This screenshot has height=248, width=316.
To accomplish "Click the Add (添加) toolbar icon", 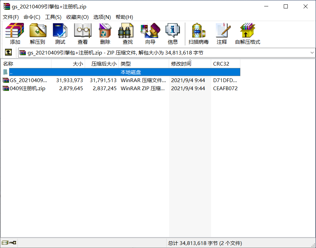I will click(15, 30).
